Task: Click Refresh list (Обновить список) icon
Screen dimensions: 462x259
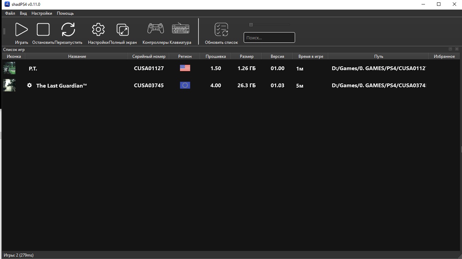Action: (221, 29)
